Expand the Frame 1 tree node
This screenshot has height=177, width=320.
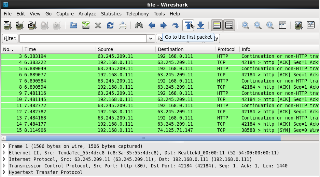click(x=4, y=146)
